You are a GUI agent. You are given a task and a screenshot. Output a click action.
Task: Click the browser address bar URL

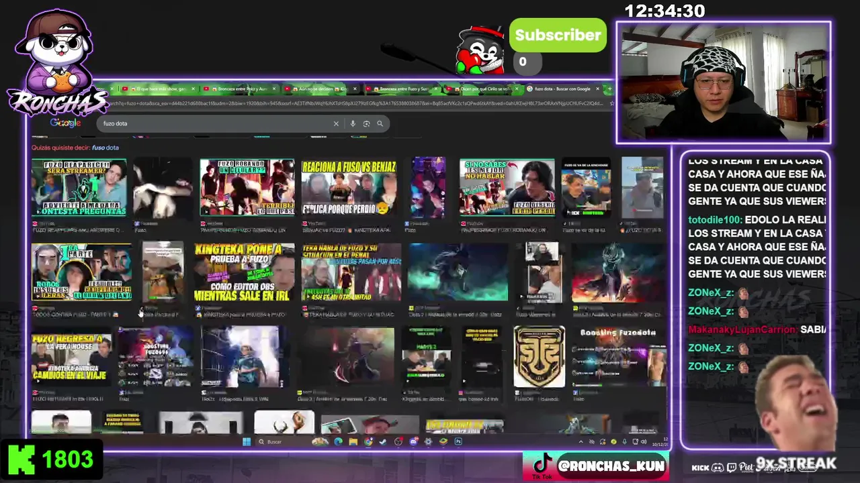click(x=356, y=103)
